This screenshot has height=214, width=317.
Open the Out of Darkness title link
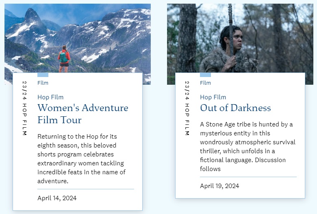(x=235, y=108)
